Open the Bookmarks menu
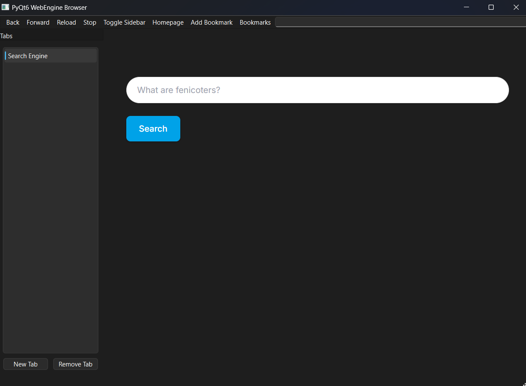526x386 pixels. [x=255, y=23]
